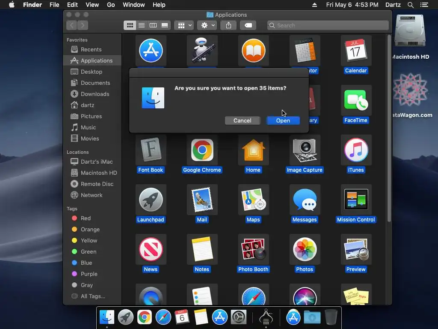Cancel opening 35 items

242,120
